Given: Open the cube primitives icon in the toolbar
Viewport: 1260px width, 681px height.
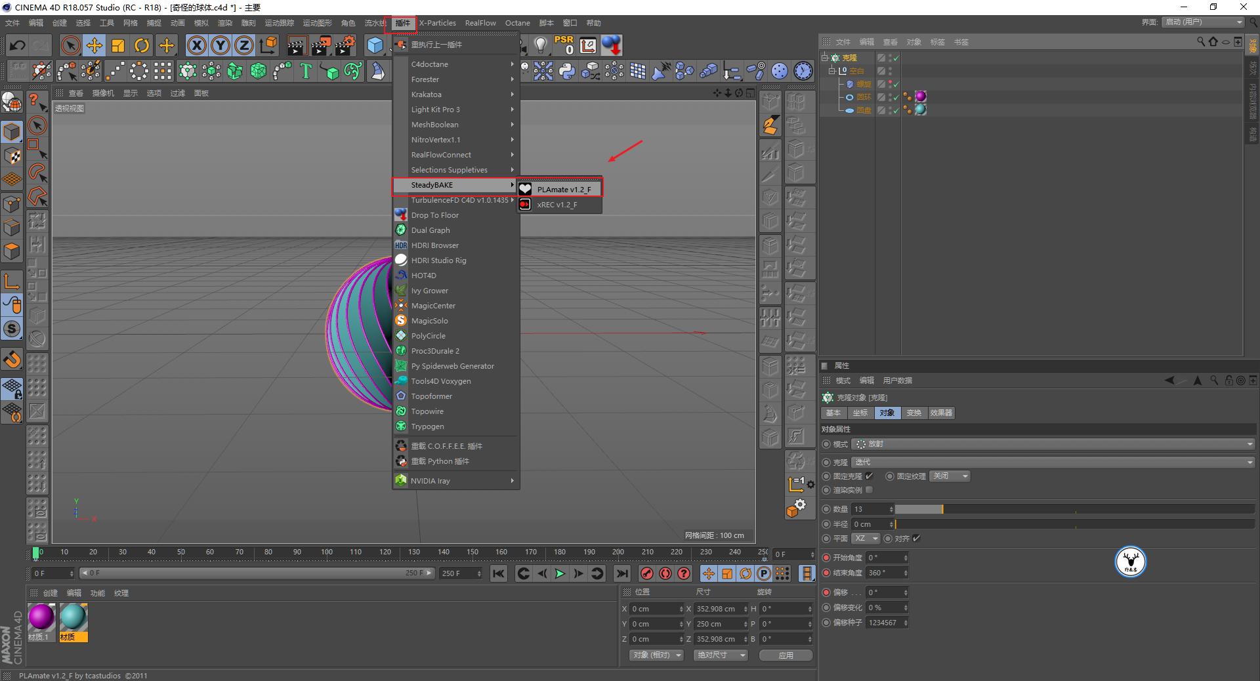Looking at the screenshot, I should coord(375,45).
